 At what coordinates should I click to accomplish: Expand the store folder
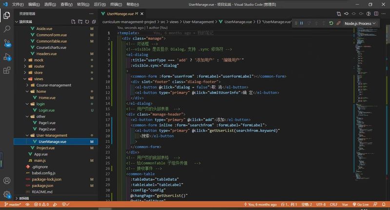coord(25,73)
